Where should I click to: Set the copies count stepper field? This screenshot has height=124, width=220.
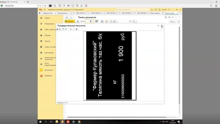pos(90,21)
